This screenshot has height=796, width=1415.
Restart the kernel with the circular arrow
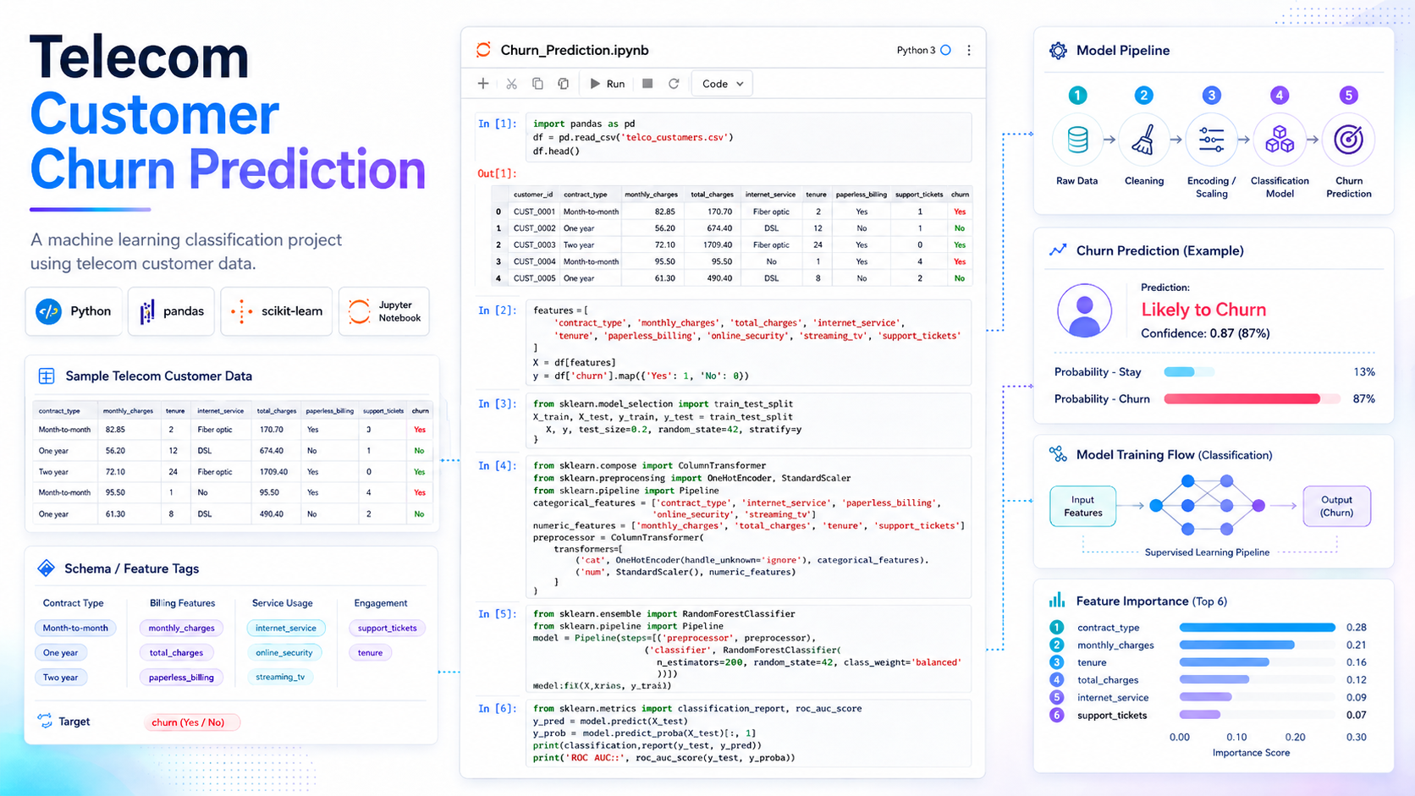[x=674, y=84]
